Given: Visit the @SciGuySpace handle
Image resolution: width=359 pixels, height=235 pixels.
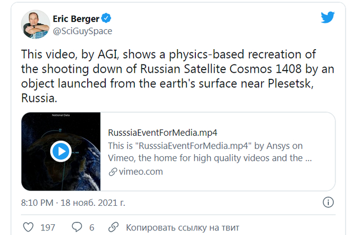Looking at the screenshot, I should tap(83, 31).
